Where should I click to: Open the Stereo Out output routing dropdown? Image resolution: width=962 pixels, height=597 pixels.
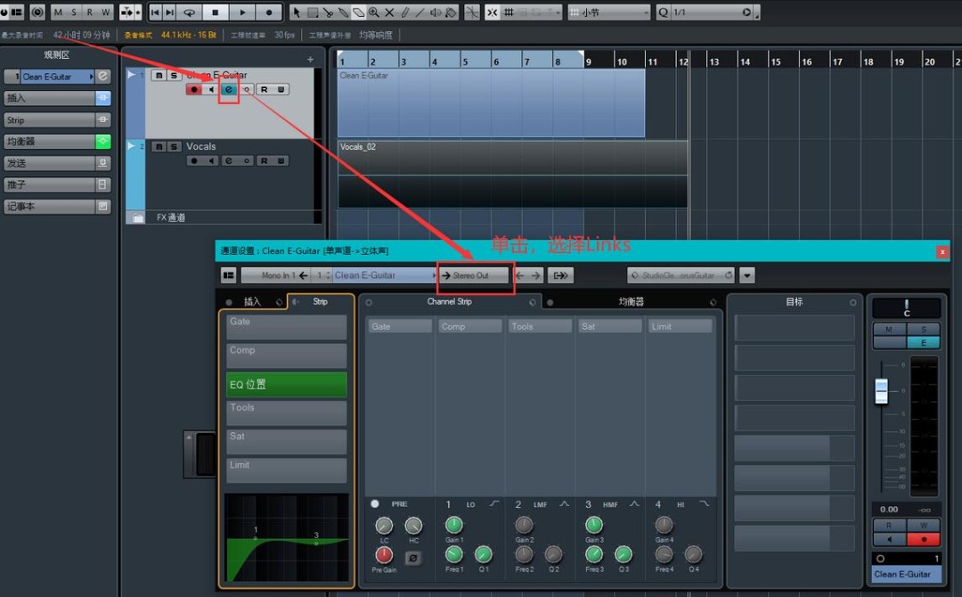475,275
